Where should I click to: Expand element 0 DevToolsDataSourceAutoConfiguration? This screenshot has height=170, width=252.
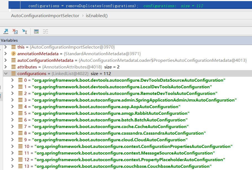click(x=12, y=80)
